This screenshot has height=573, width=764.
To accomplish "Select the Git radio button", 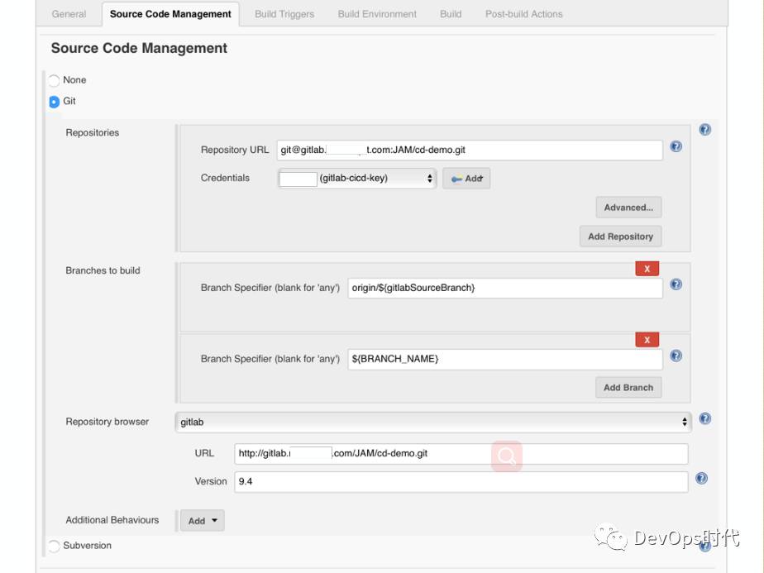I will click(x=55, y=102).
